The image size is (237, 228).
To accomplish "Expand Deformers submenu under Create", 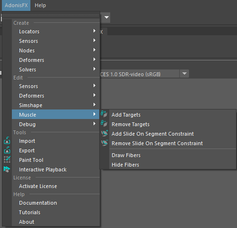I will click(56, 60).
